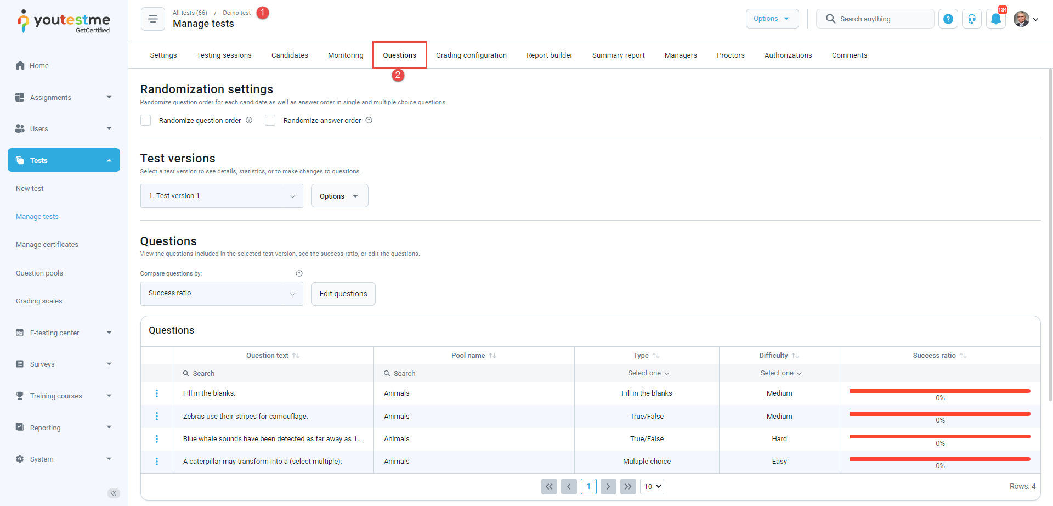This screenshot has height=506, width=1053.
Task: Switch to the Testing sessions tab
Action: pos(224,55)
